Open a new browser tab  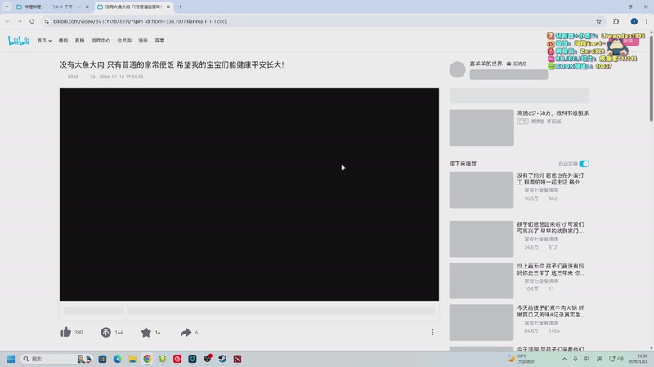point(180,7)
